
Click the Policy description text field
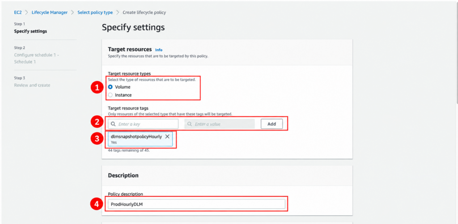196,204
